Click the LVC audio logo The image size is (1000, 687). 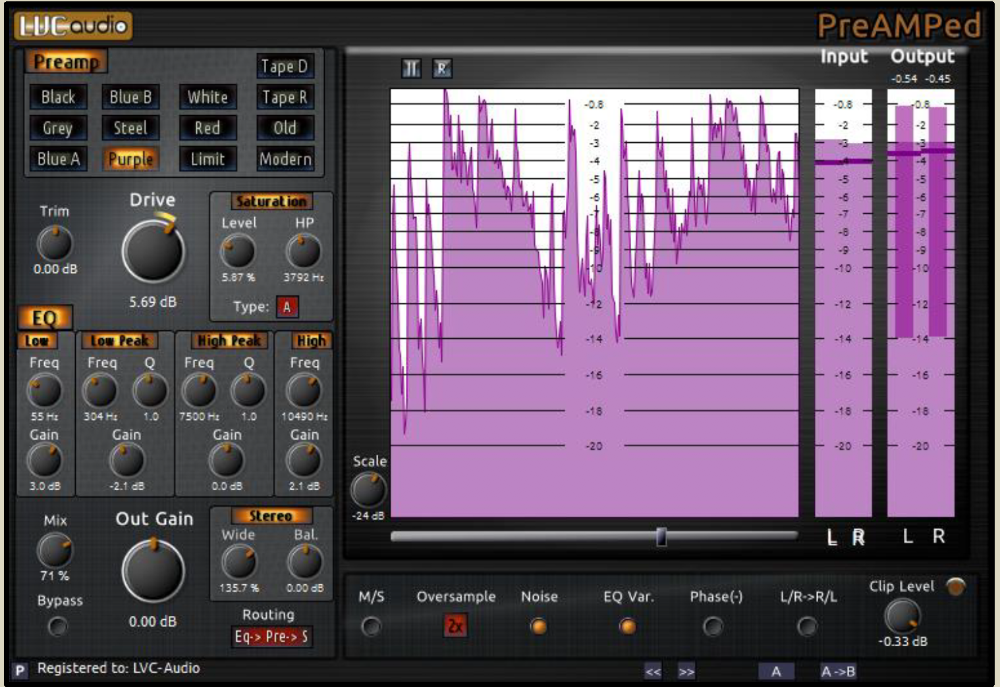(x=72, y=26)
